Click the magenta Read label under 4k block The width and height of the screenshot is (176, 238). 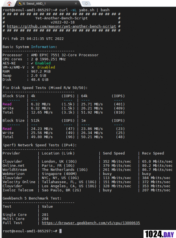point(7,104)
